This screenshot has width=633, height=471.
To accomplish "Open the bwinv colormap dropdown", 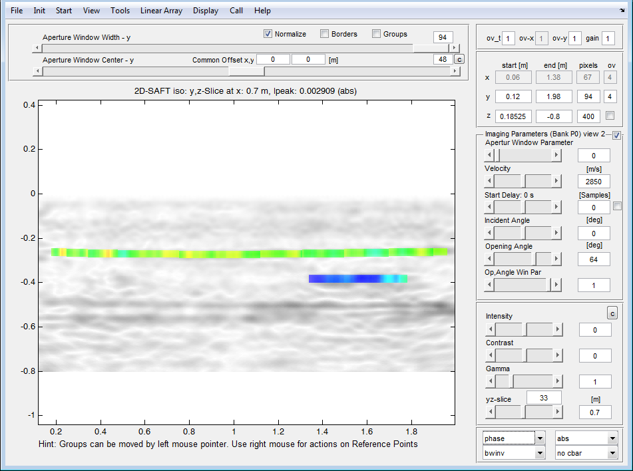I will [x=540, y=453].
